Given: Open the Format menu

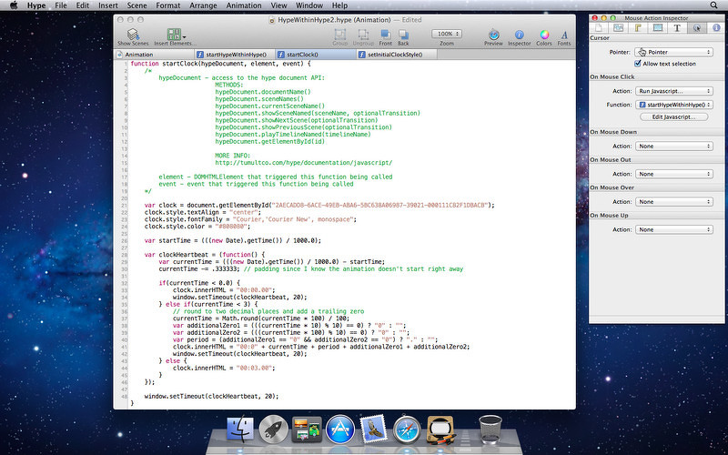Looking at the screenshot, I should pos(168,5).
